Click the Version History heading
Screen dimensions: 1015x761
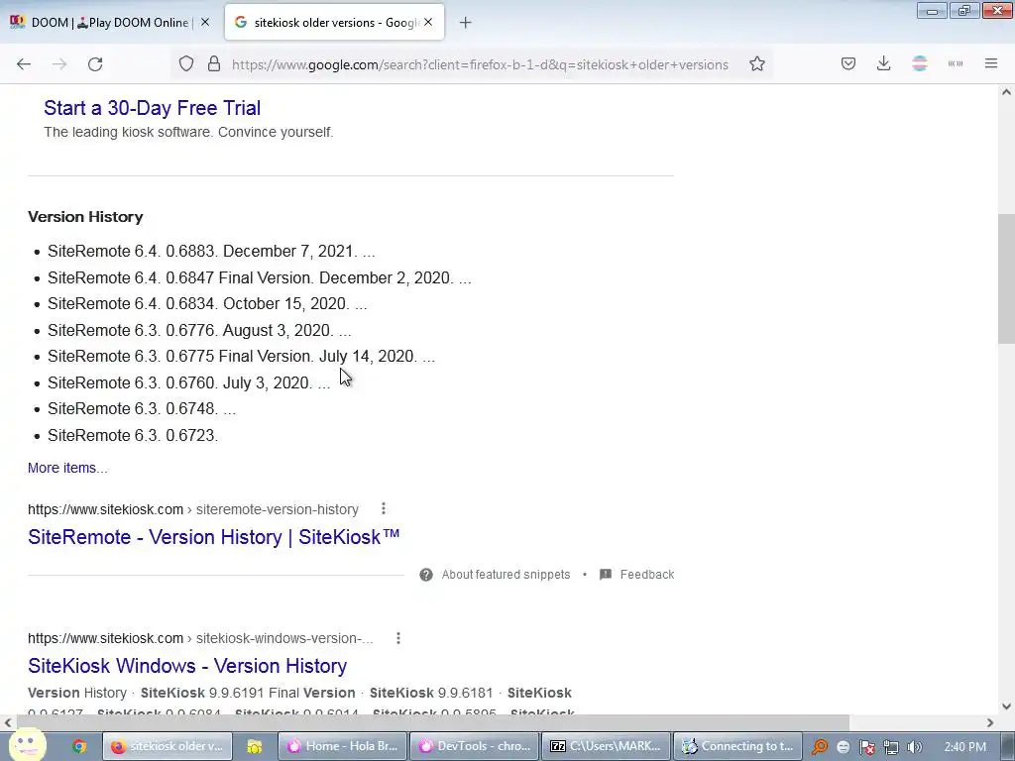point(85,217)
